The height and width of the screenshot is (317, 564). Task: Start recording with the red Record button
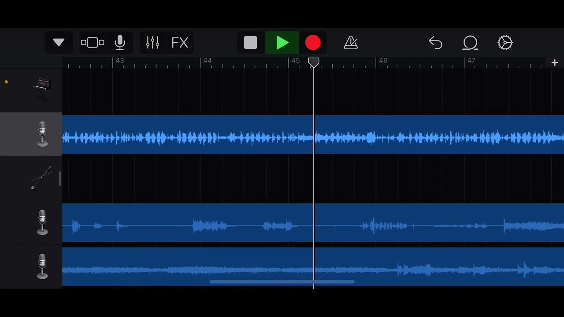(x=313, y=43)
